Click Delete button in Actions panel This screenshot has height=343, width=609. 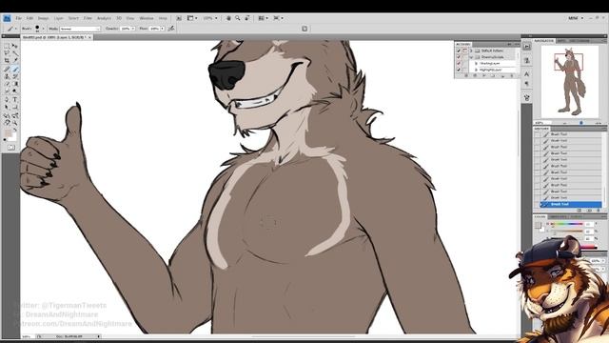click(x=512, y=76)
